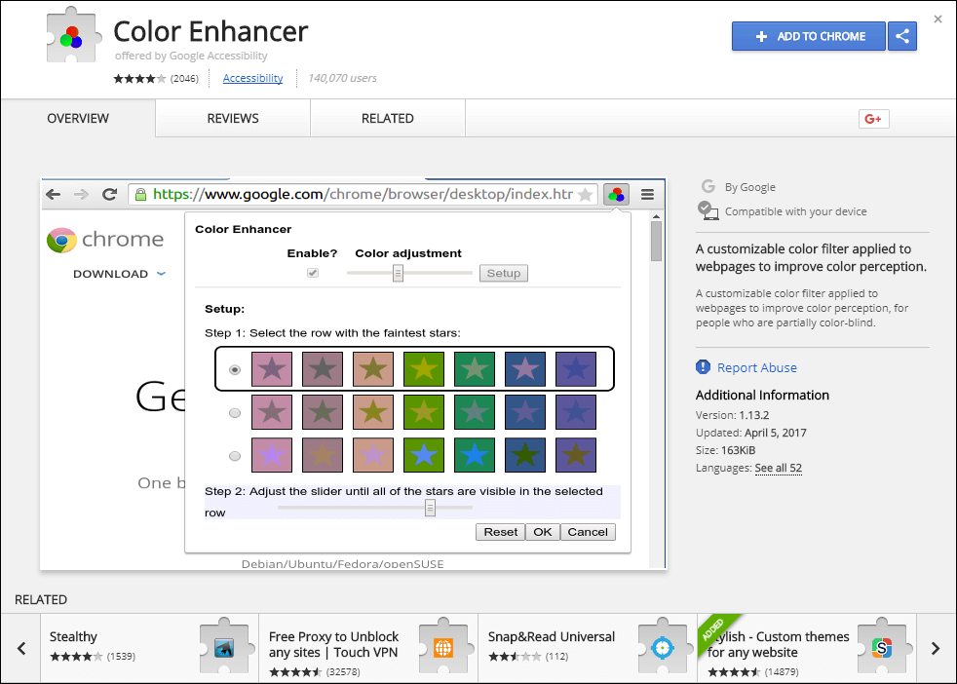Viewport: 957px width, 684px height.
Task: Click the browser back arrow in the screenshot
Action: (53, 195)
